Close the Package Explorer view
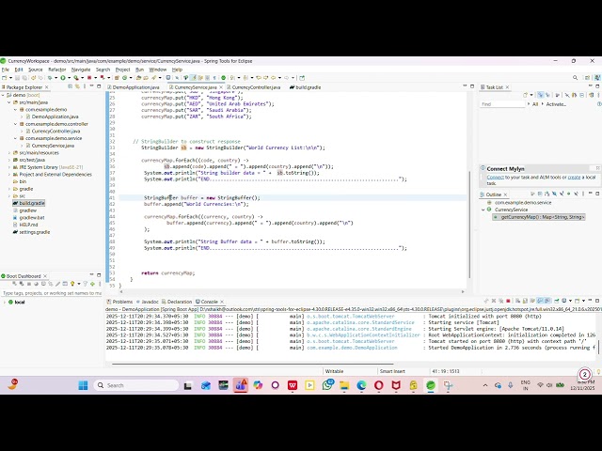This screenshot has height=451, width=602. tap(47, 87)
